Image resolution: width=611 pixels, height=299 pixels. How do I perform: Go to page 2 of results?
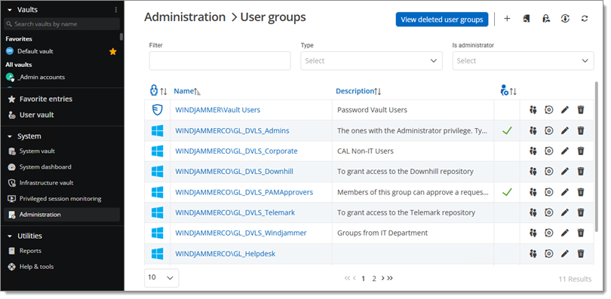coord(374,279)
